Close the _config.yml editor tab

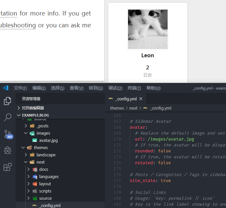(141, 99)
